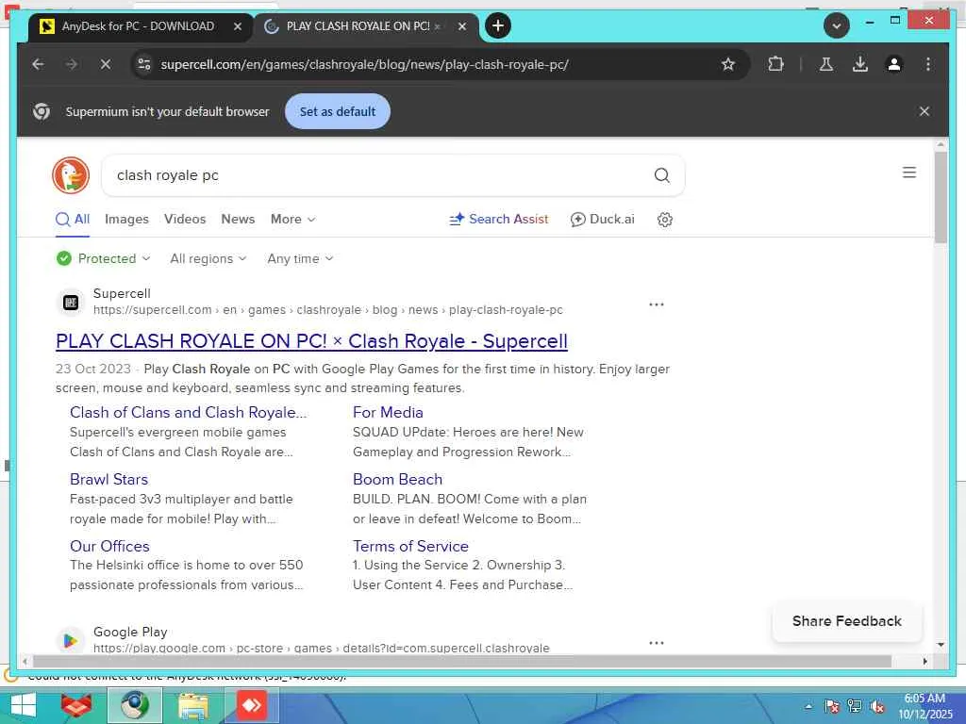Open AnyDesk from the taskbar
Image resolution: width=966 pixels, height=724 pixels.
(251, 705)
